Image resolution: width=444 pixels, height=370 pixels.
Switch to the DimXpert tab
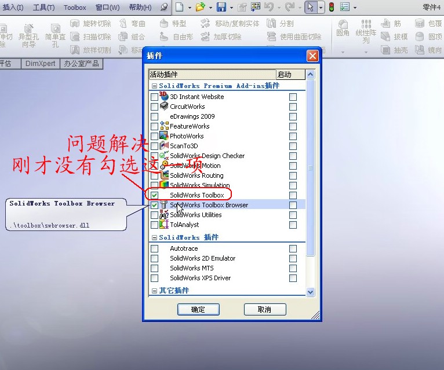(41, 63)
